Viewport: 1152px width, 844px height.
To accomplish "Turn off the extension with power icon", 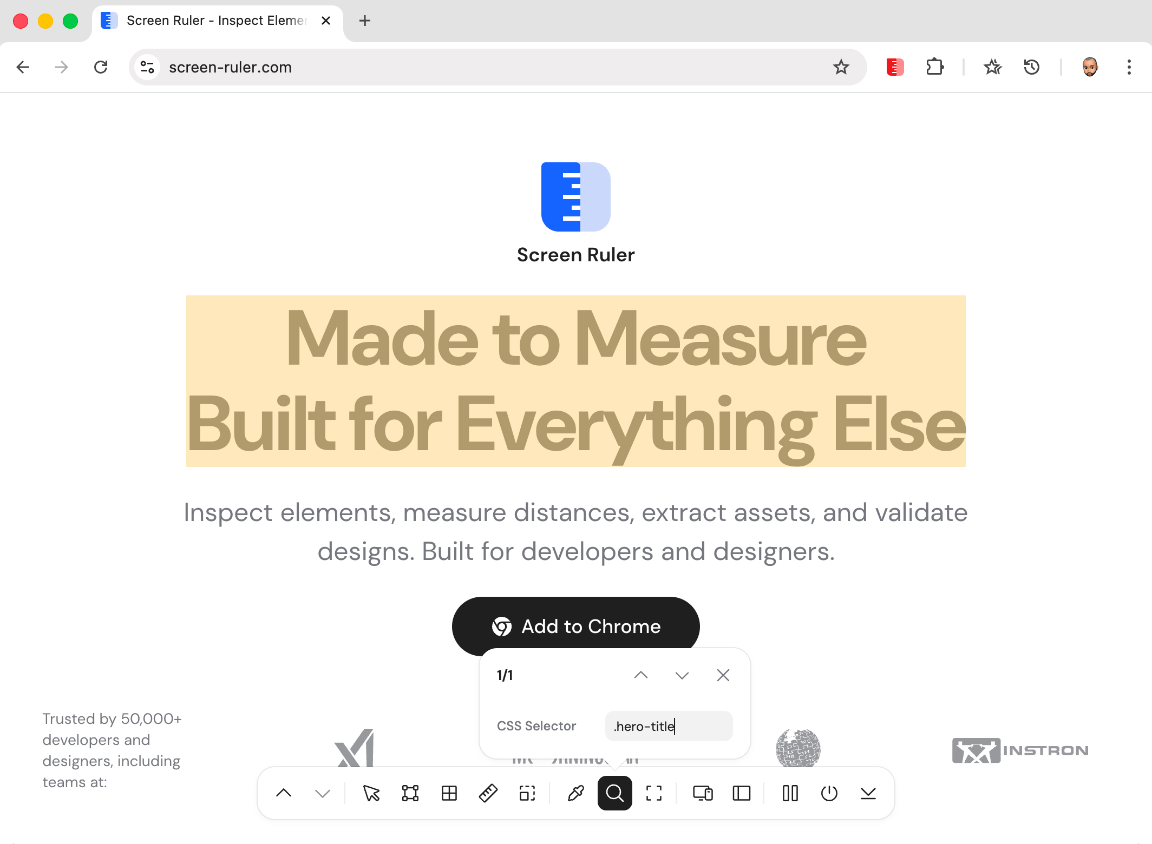I will (x=829, y=793).
